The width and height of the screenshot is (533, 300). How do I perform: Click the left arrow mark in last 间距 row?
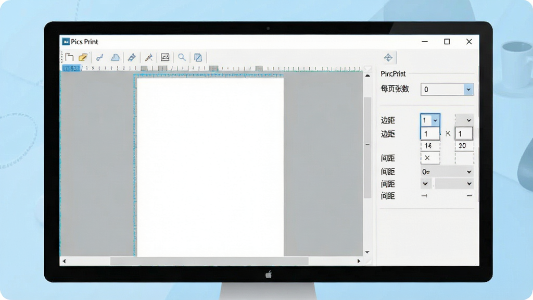tap(424, 196)
